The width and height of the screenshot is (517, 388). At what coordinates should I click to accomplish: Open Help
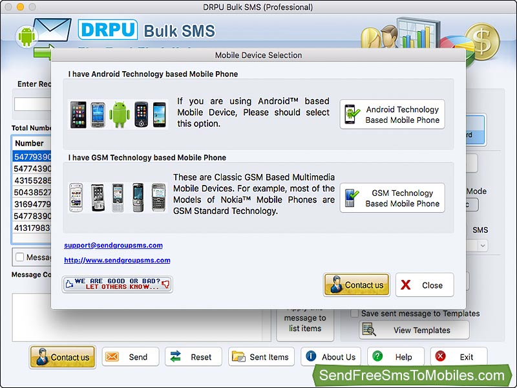click(x=396, y=357)
